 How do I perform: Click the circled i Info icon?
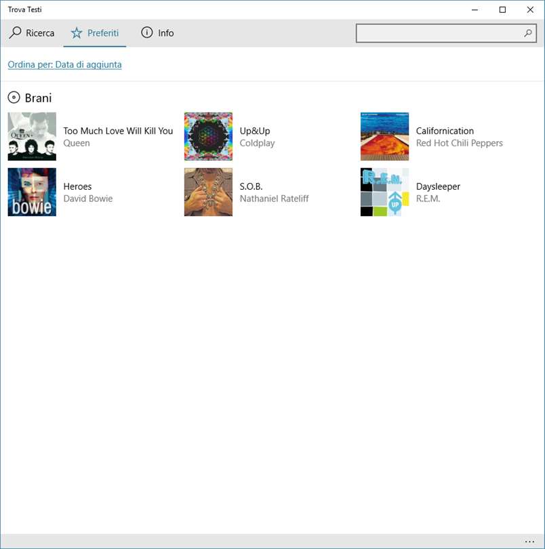pos(147,33)
